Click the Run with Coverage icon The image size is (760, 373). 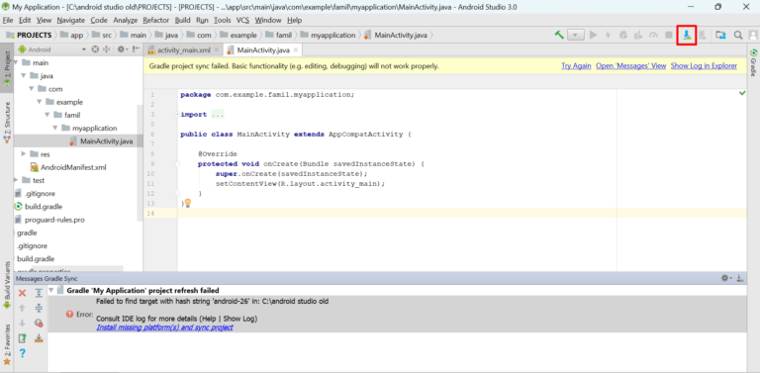tap(638, 35)
